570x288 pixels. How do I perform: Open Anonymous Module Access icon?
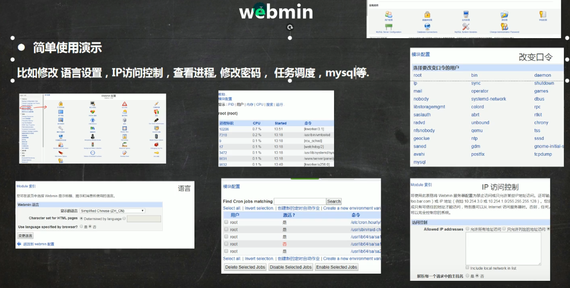[93, 137]
